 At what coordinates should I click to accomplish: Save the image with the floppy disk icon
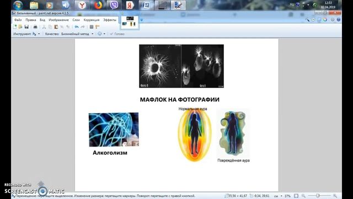pos(26,27)
